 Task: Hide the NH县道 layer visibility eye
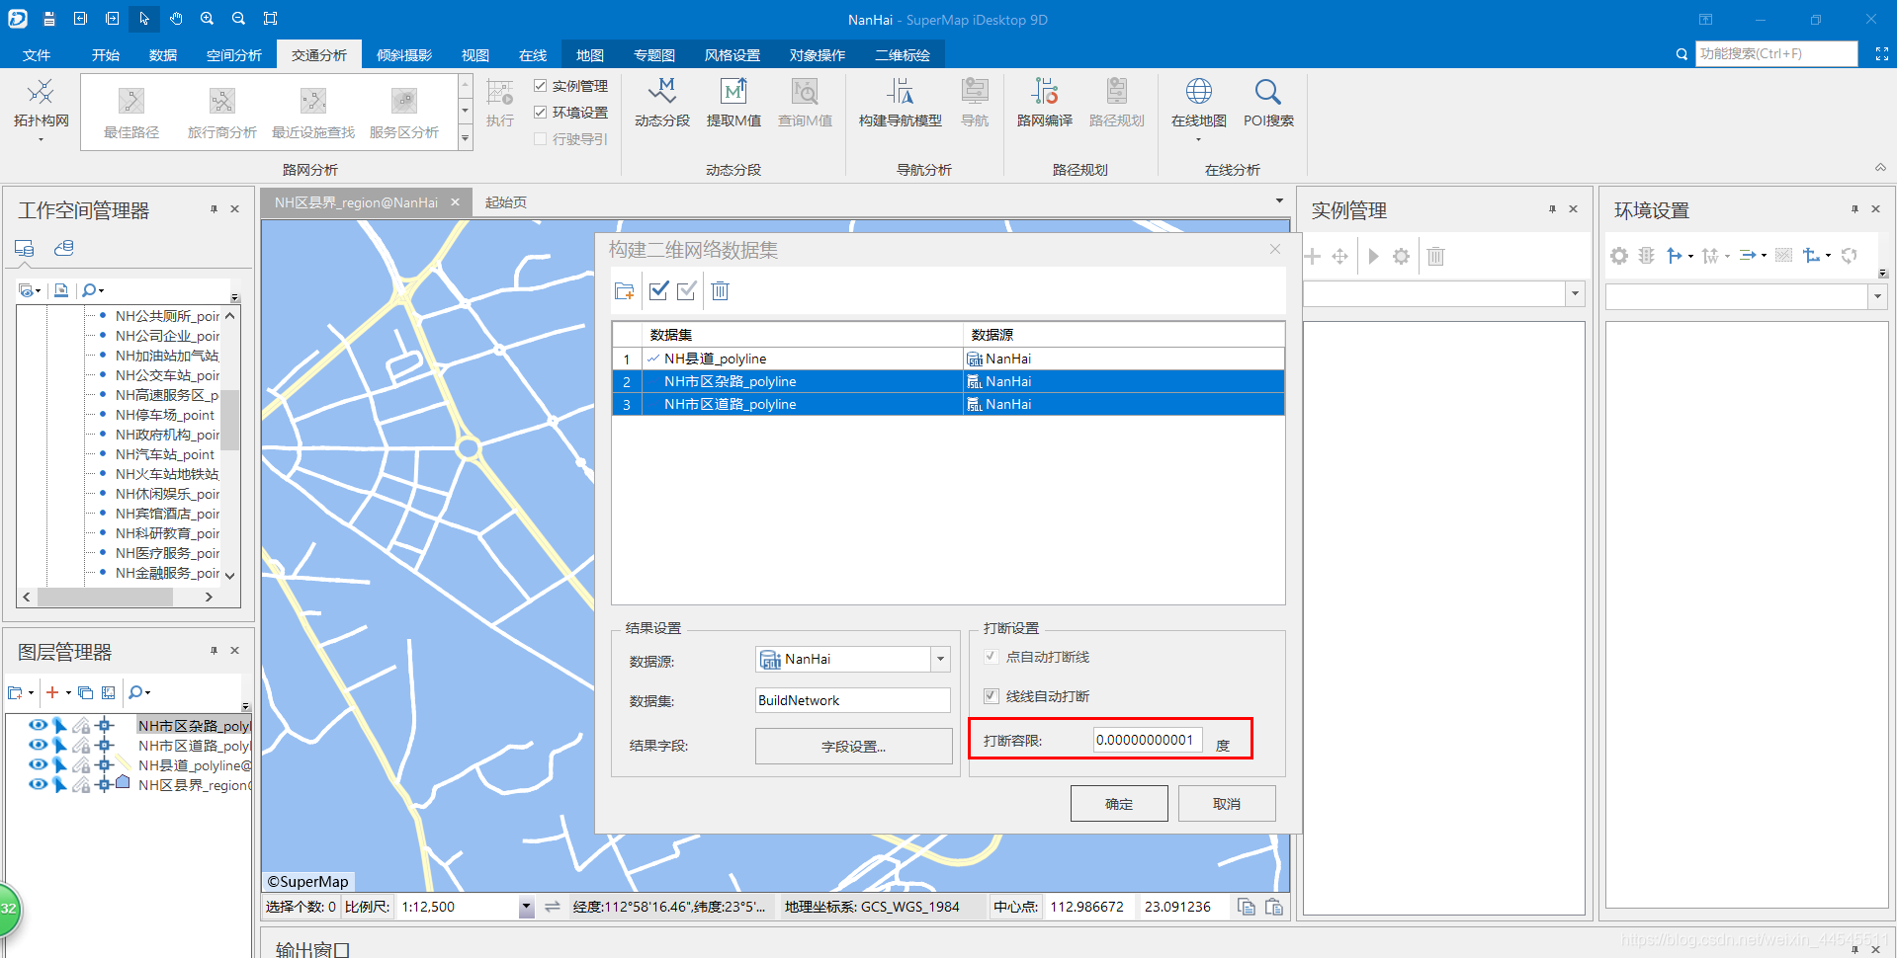point(39,764)
